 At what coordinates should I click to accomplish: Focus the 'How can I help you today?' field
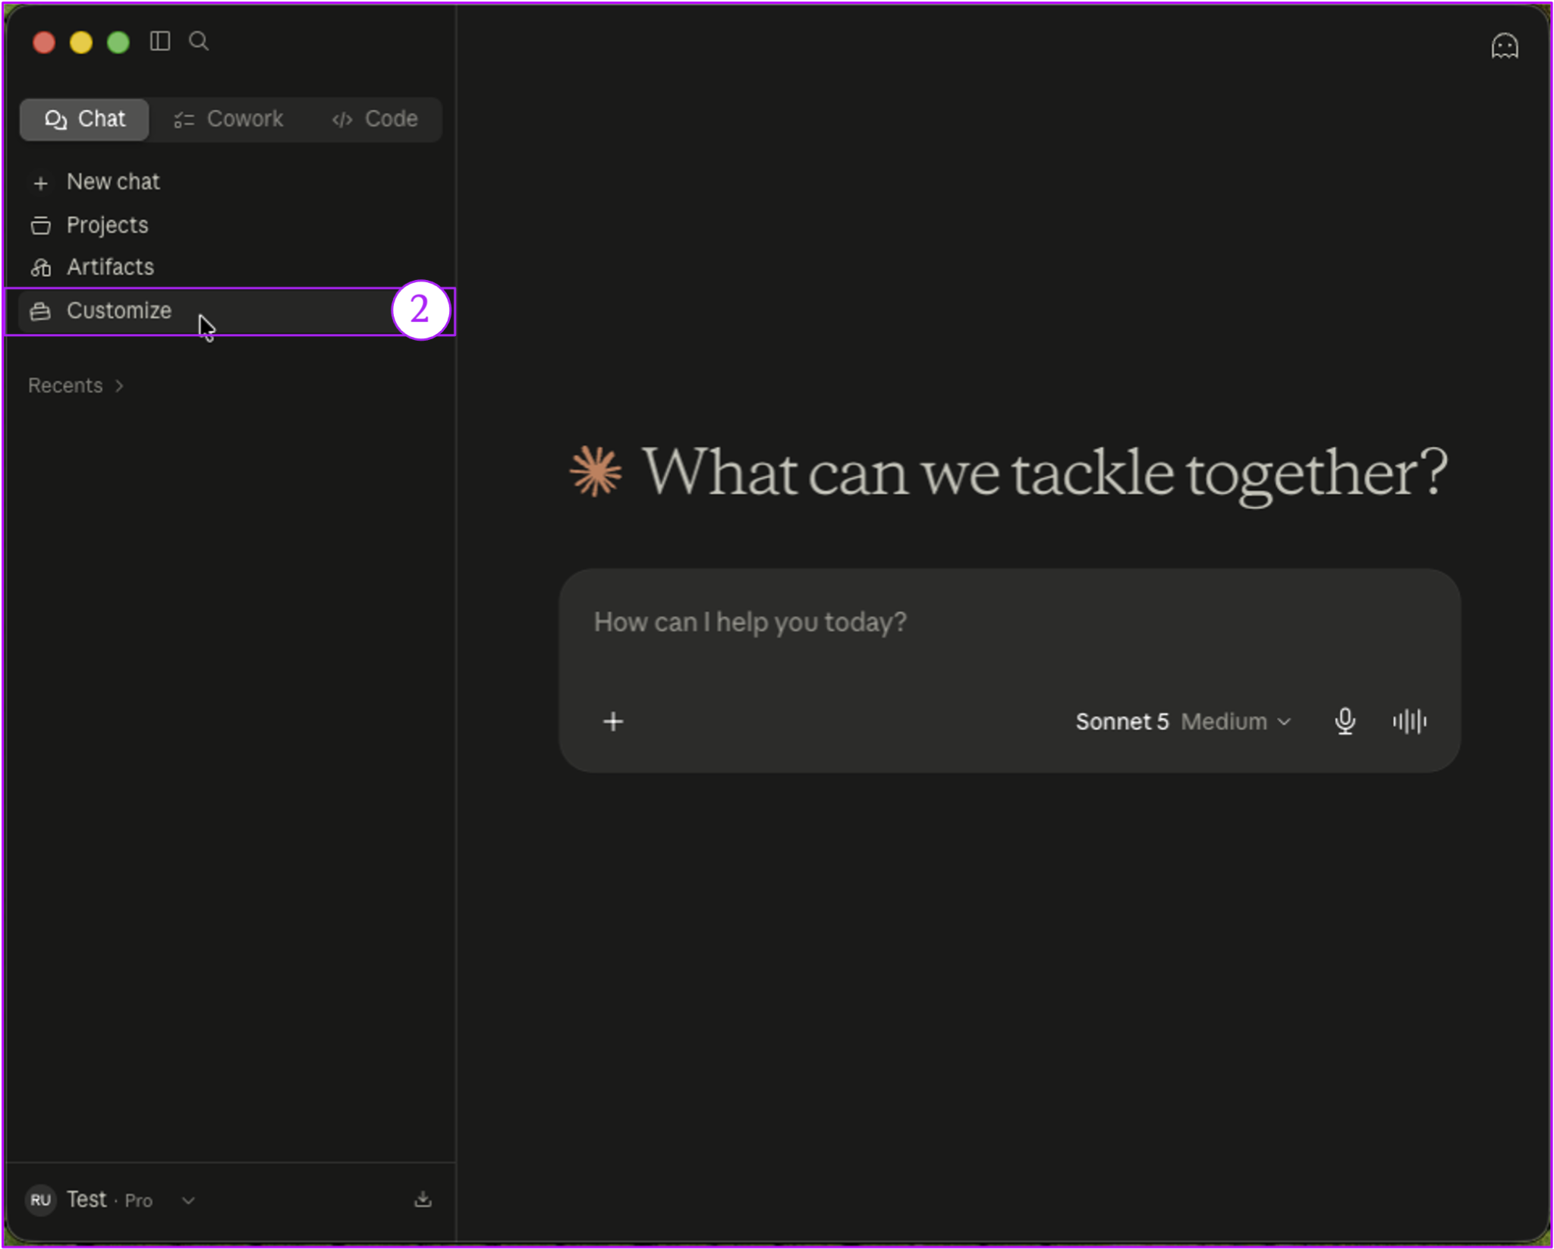click(1009, 624)
